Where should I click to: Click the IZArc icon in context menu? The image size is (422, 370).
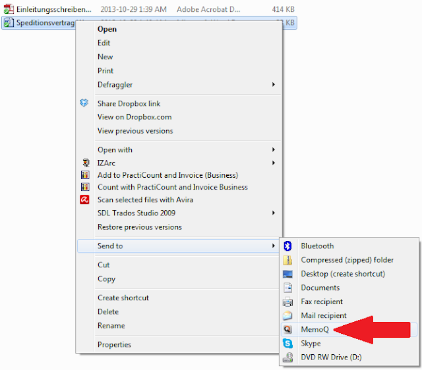click(86, 163)
